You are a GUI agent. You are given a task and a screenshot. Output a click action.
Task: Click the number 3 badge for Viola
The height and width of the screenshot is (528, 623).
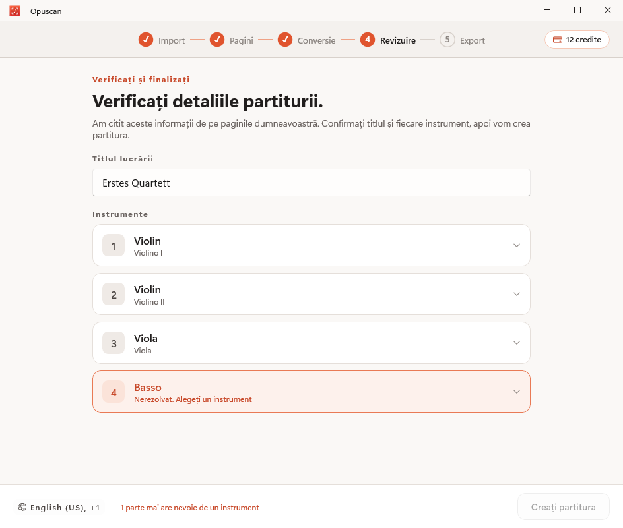coord(114,343)
